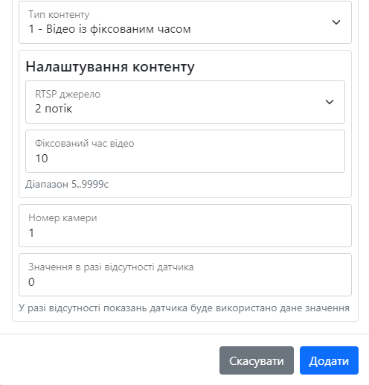369x385 pixels.
Task: Focus the Фіксований час відео field
Action: coord(185,151)
